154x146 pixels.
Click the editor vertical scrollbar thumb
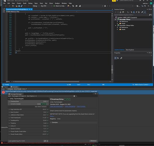(x=112, y=69)
